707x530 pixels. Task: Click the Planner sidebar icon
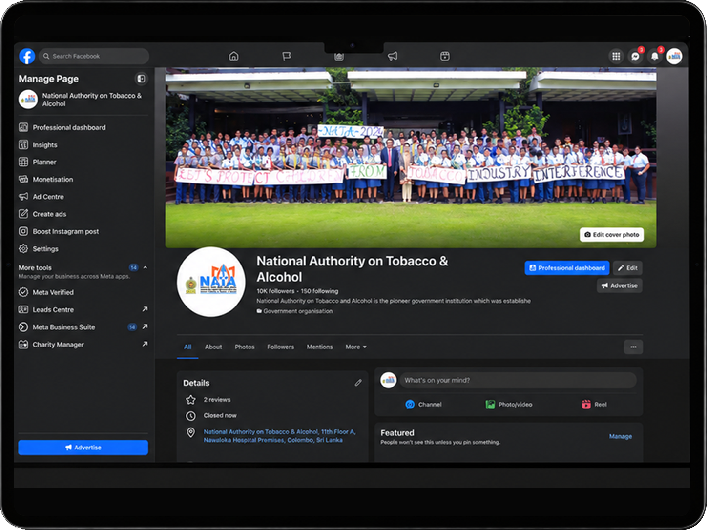23,162
